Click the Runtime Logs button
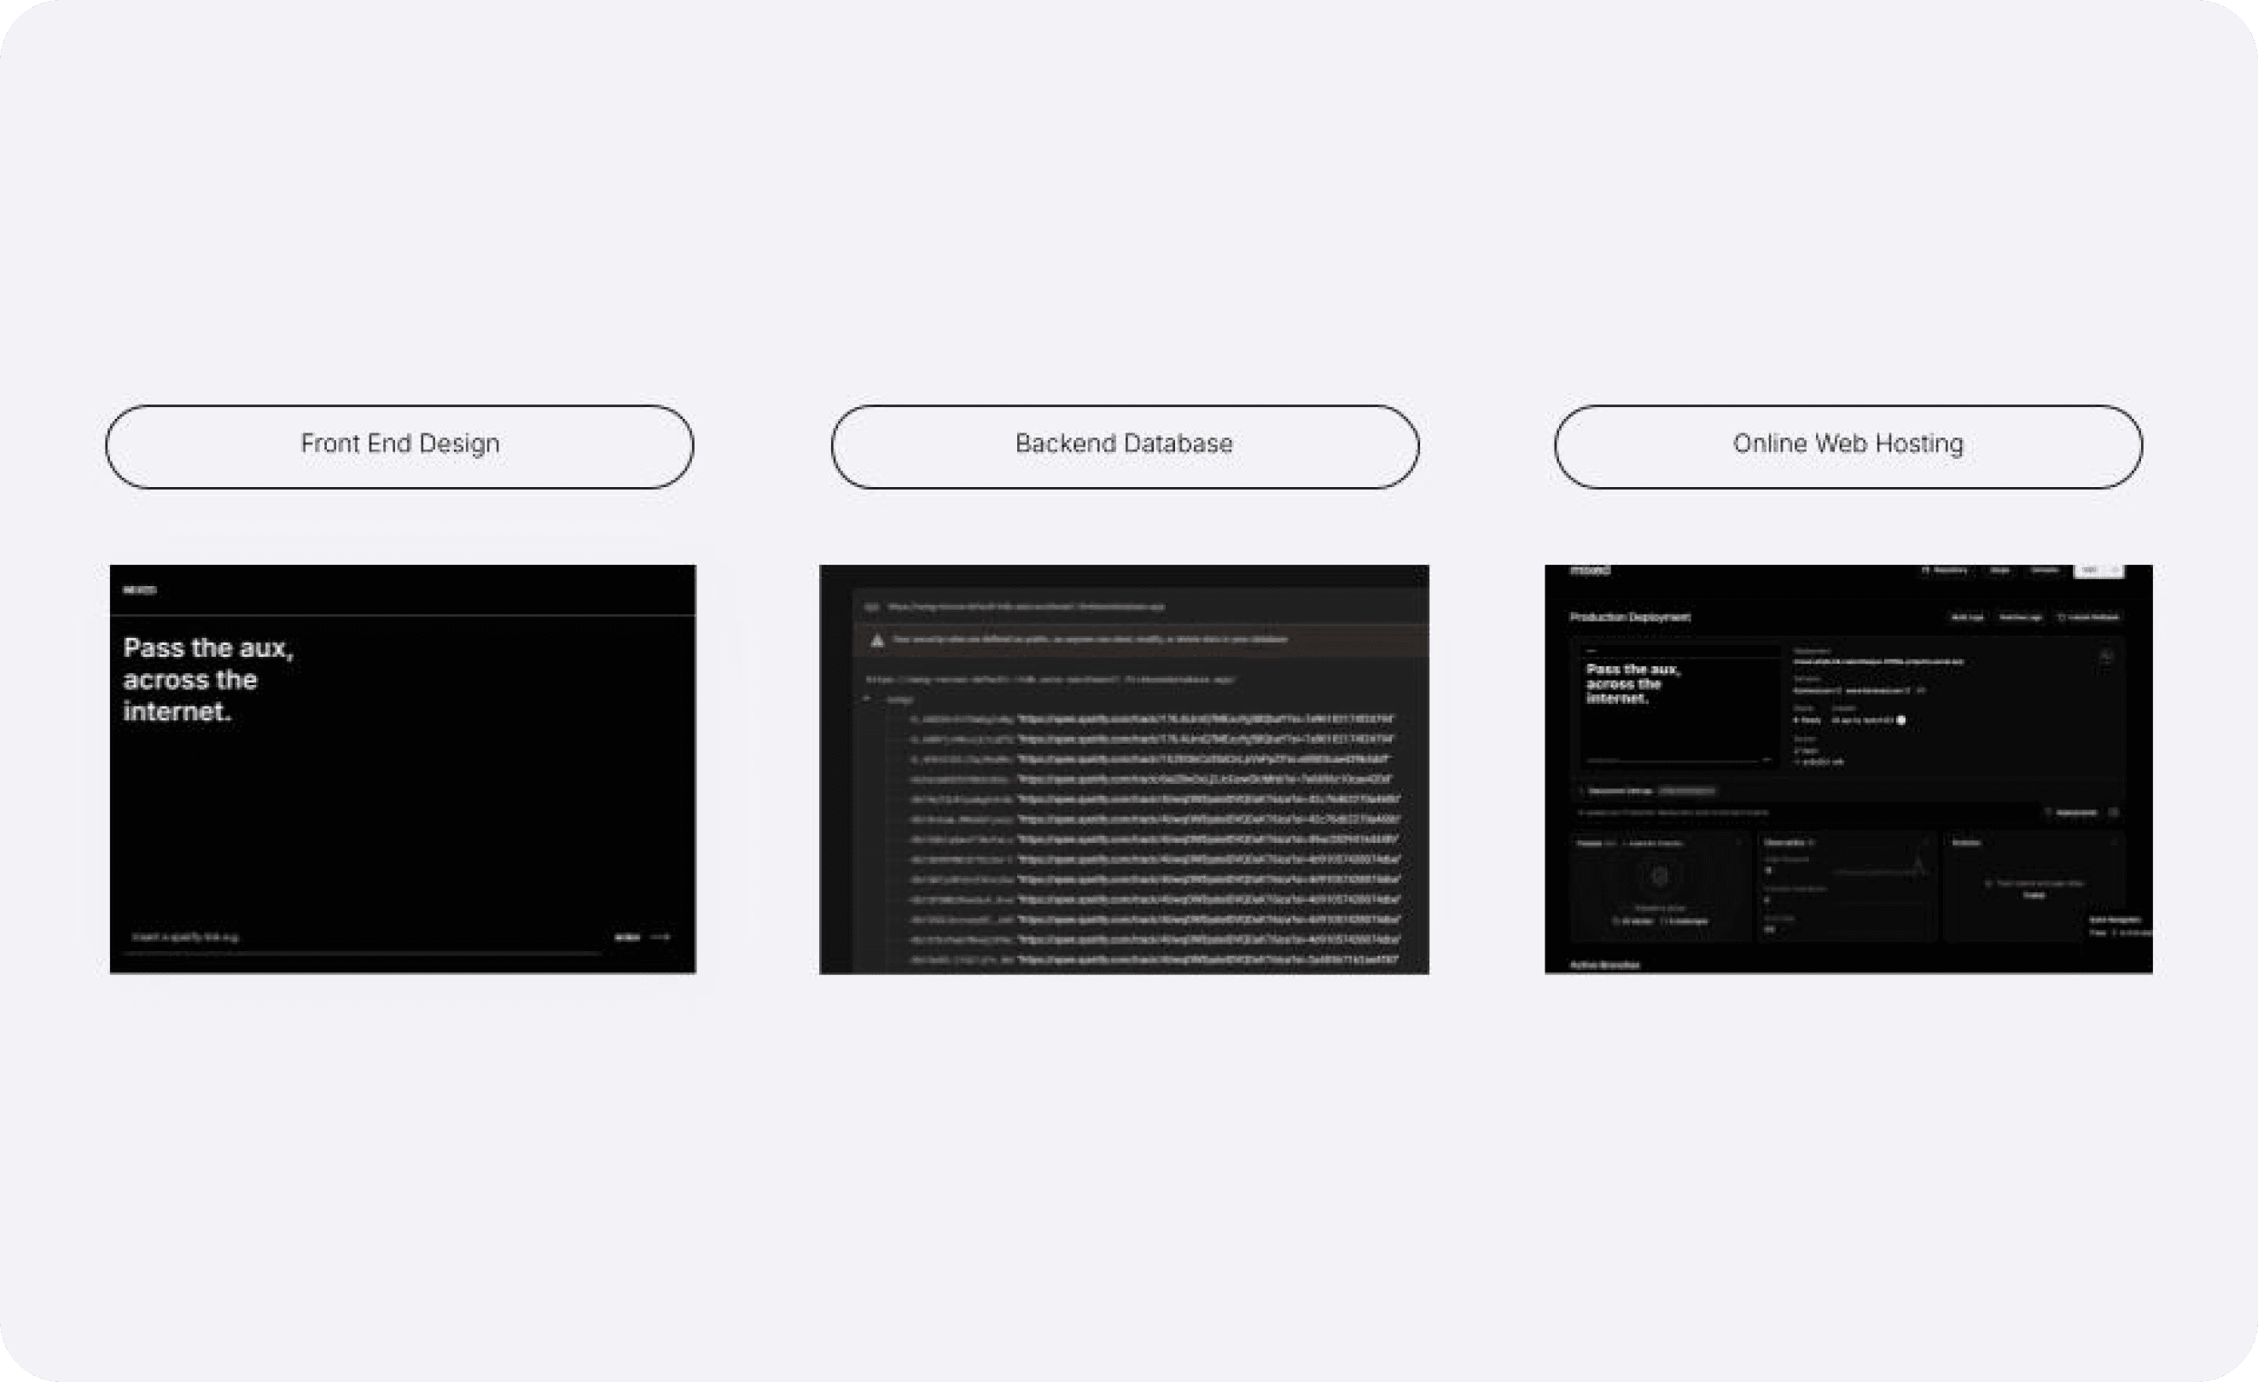2258x1382 pixels. pyautogui.click(x=2020, y=618)
